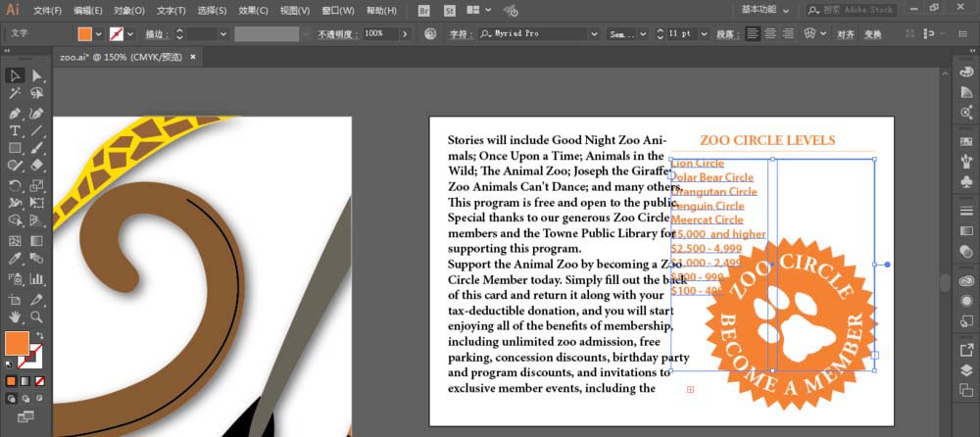Open the 11 pt font size dropdown
This screenshot has height=437, width=980.
705,33
